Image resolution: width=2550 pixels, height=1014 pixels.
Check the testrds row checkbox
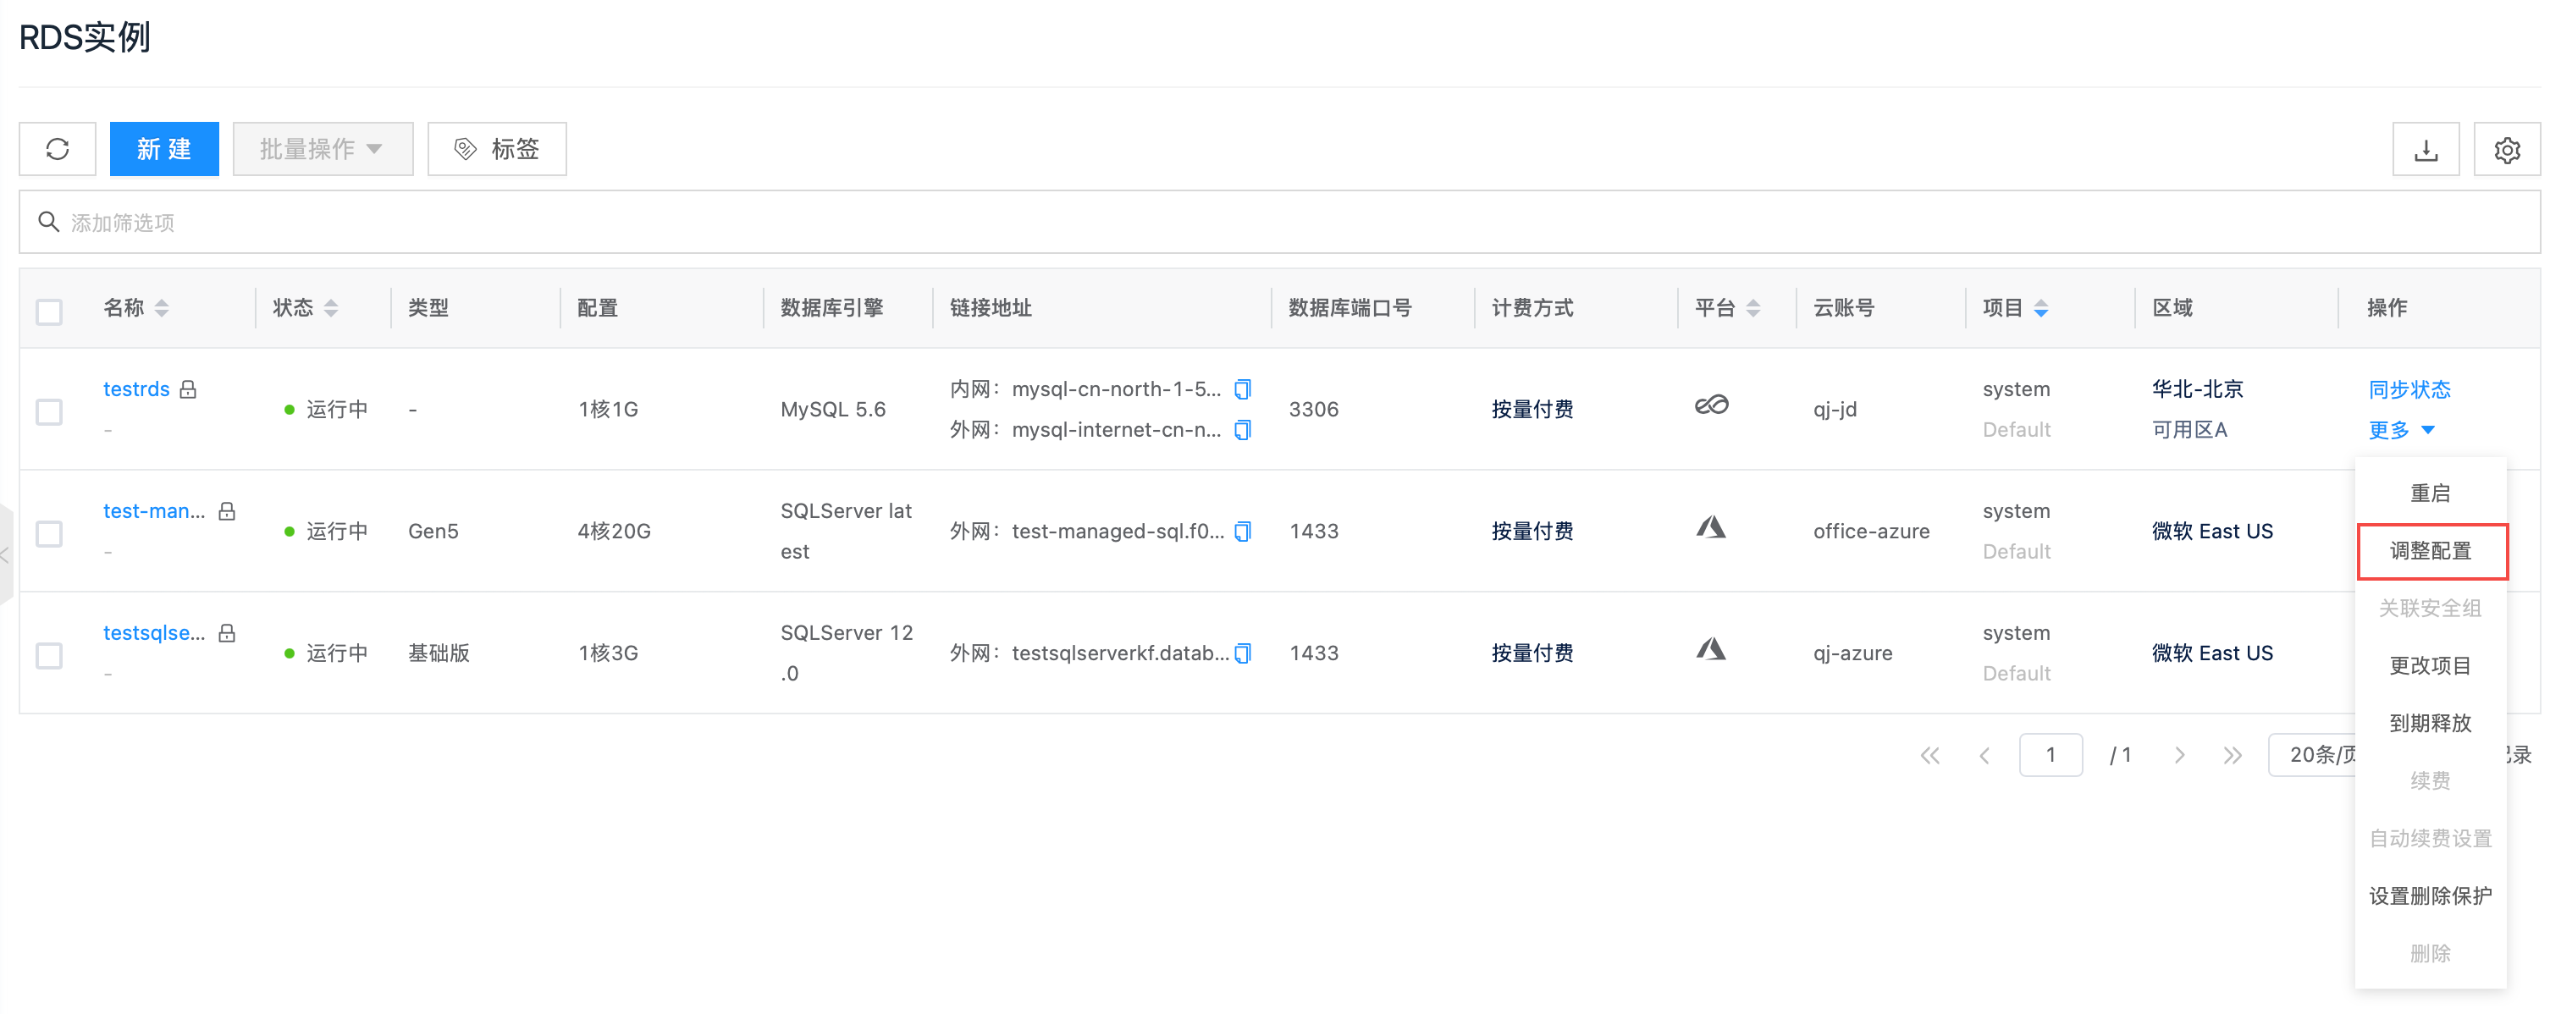[49, 411]
